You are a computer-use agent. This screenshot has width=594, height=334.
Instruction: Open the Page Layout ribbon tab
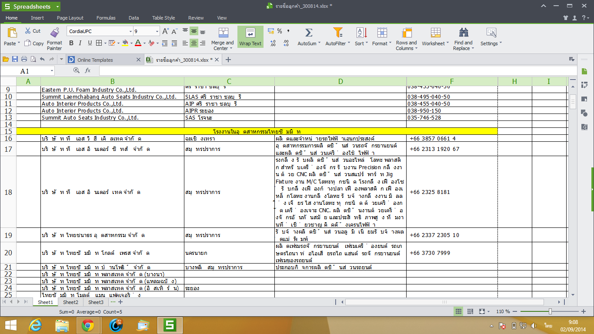[x=70, y=18]
